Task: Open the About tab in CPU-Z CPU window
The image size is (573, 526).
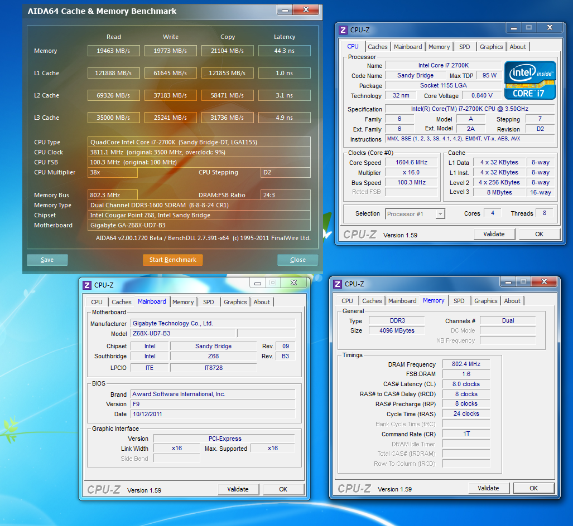Action: (517, 47)
